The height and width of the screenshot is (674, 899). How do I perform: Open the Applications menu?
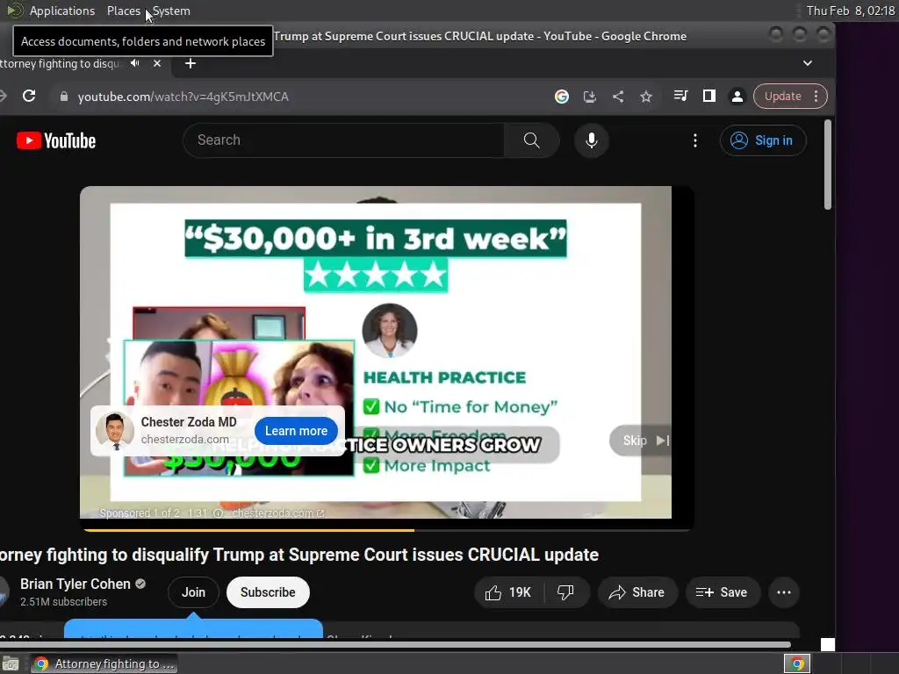coord(62,11)
